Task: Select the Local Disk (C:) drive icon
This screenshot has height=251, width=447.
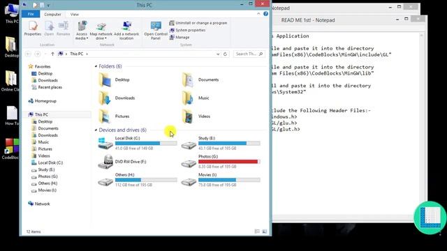Action: tap(105, 144)
